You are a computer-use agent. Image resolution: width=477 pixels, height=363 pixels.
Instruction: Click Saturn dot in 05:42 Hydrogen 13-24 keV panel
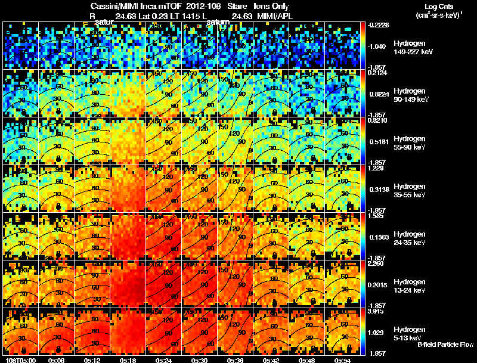click(275, 303)
